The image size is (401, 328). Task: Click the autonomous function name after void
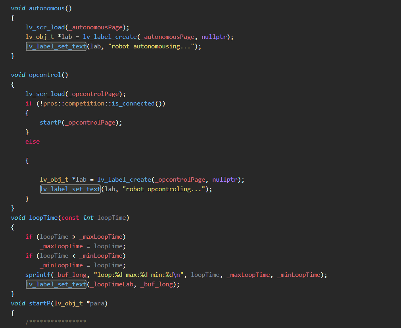point(47,8)
